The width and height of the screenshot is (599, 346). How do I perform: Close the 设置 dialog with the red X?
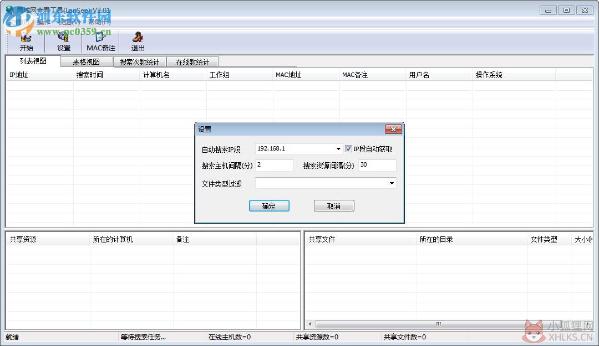pyautogui.click(x=393, y=130)
